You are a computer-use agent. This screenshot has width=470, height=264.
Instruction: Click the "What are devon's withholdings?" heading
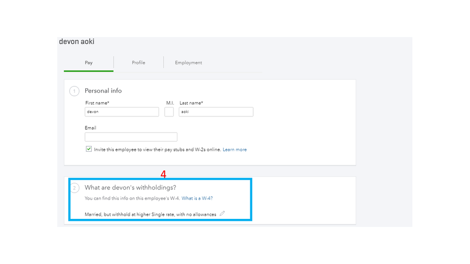click(x=130, y=188)
